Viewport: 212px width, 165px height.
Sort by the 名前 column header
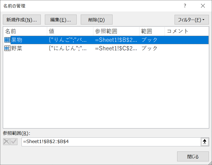pos(25,31)
